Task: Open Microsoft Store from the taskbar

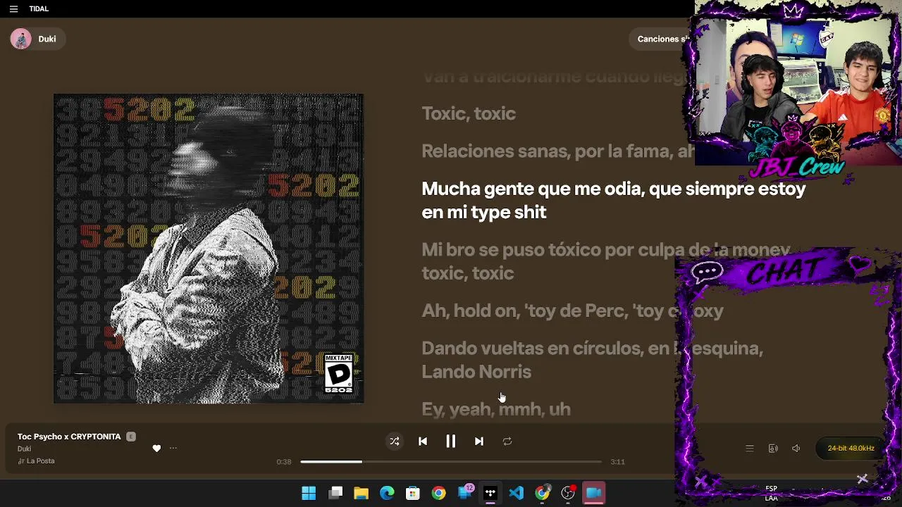Action: click(x=413, y=494)
